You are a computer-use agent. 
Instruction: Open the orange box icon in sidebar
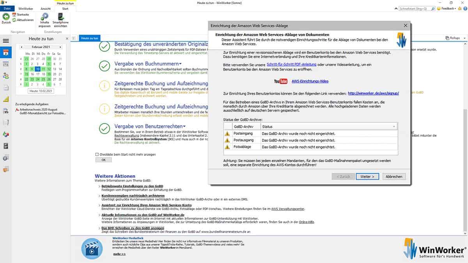pyautogui.click(x=6, y=169)
